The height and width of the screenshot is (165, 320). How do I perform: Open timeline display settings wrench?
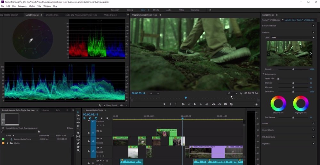tap(107, 118)
